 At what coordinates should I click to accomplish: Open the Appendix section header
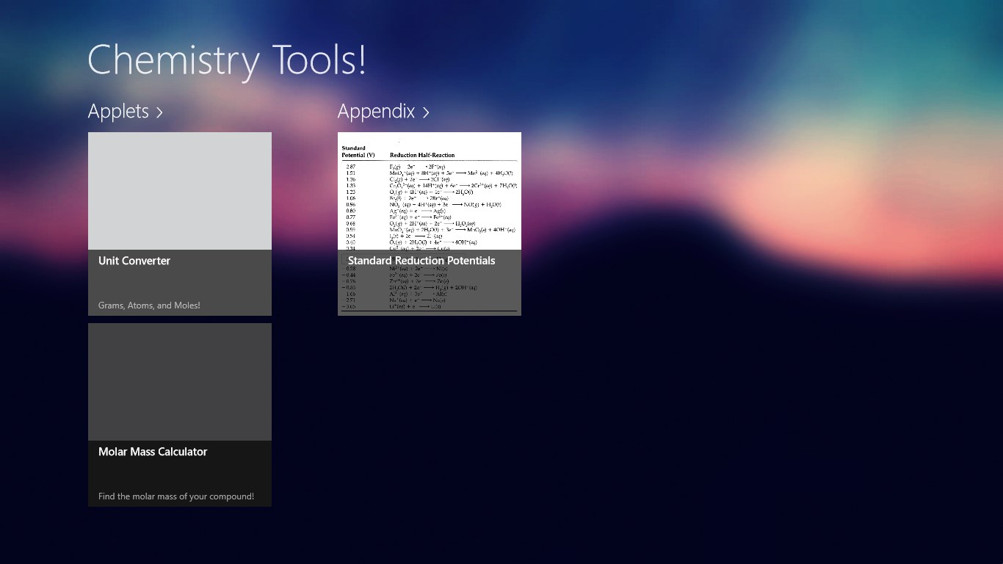pos(376,111)
